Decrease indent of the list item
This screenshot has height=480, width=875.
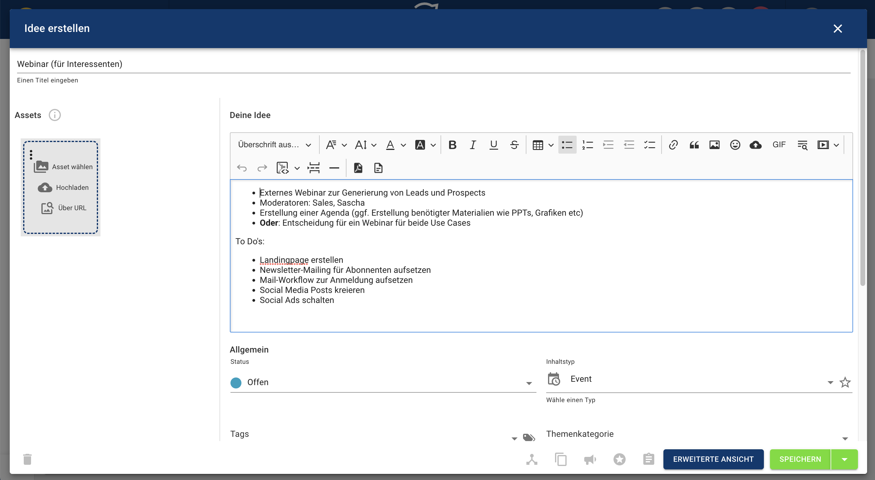click(x=629, y=145)
